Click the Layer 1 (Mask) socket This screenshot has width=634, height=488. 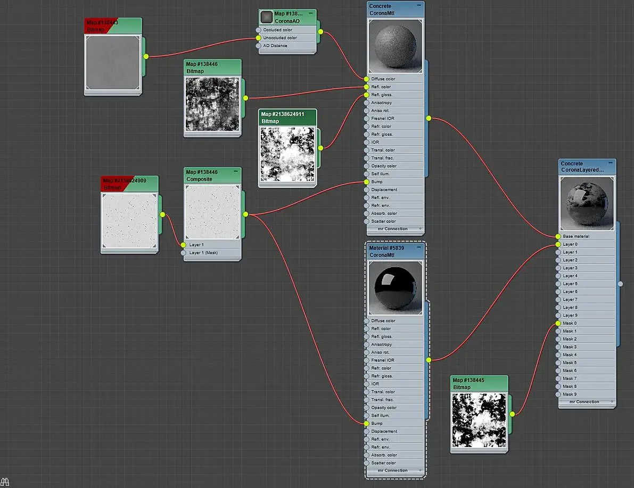coord(184,253)
